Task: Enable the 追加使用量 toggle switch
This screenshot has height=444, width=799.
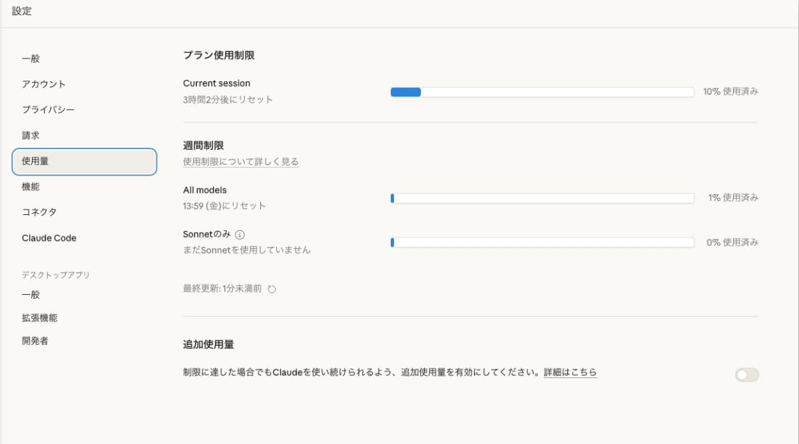Action: tap(746, 375)
